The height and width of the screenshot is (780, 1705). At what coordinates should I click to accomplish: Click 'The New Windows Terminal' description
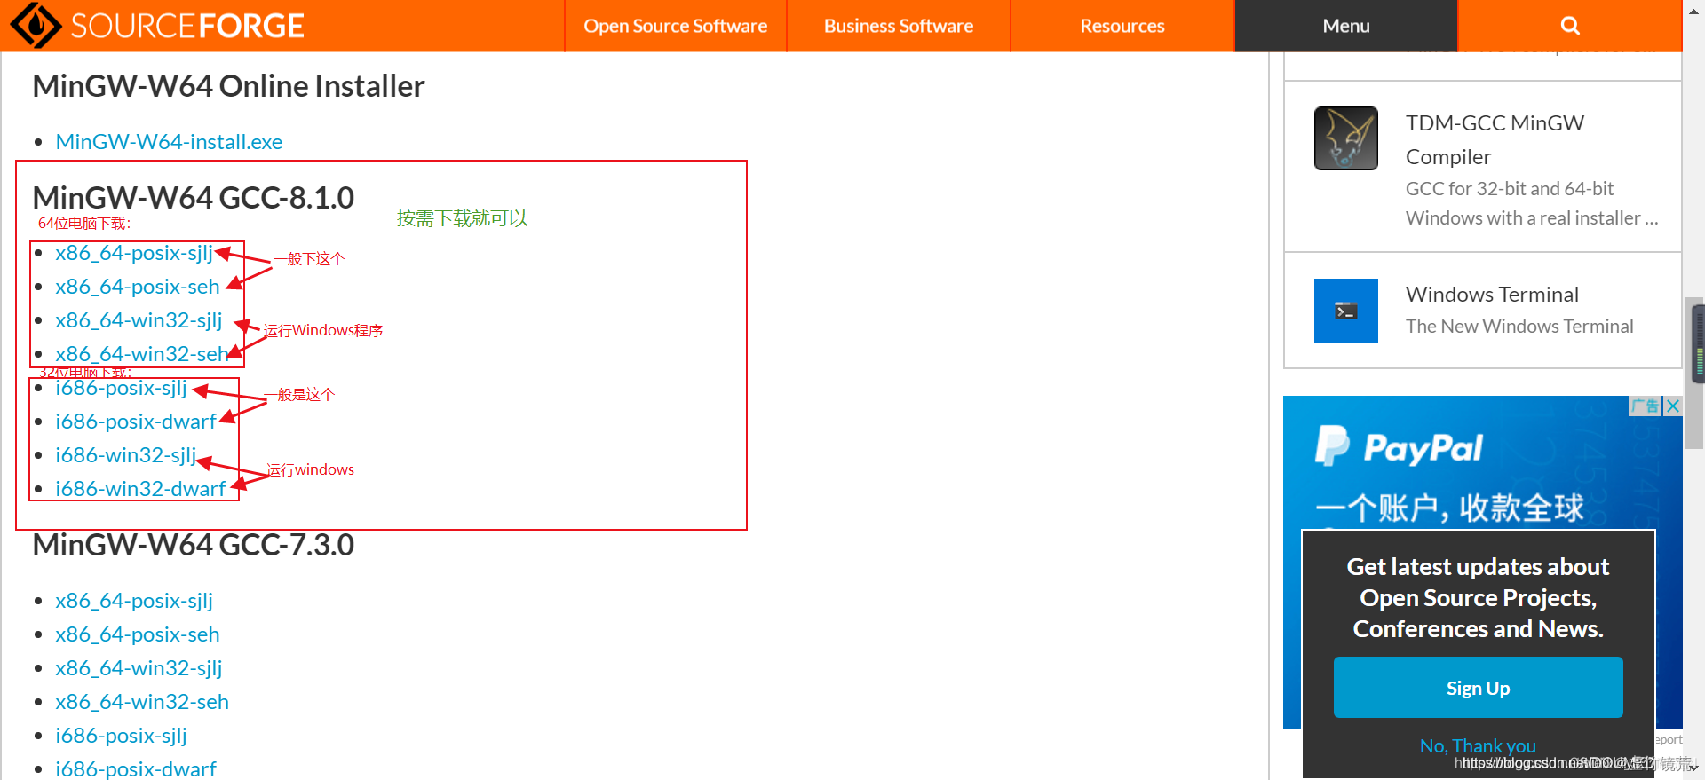pos(1519,327)
